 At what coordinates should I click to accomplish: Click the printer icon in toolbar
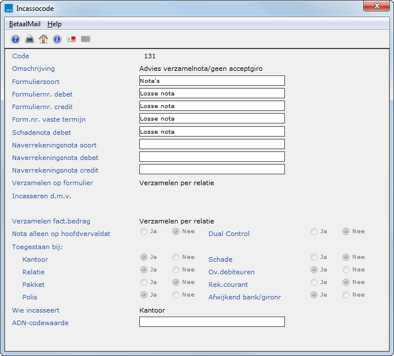[29, 39]
